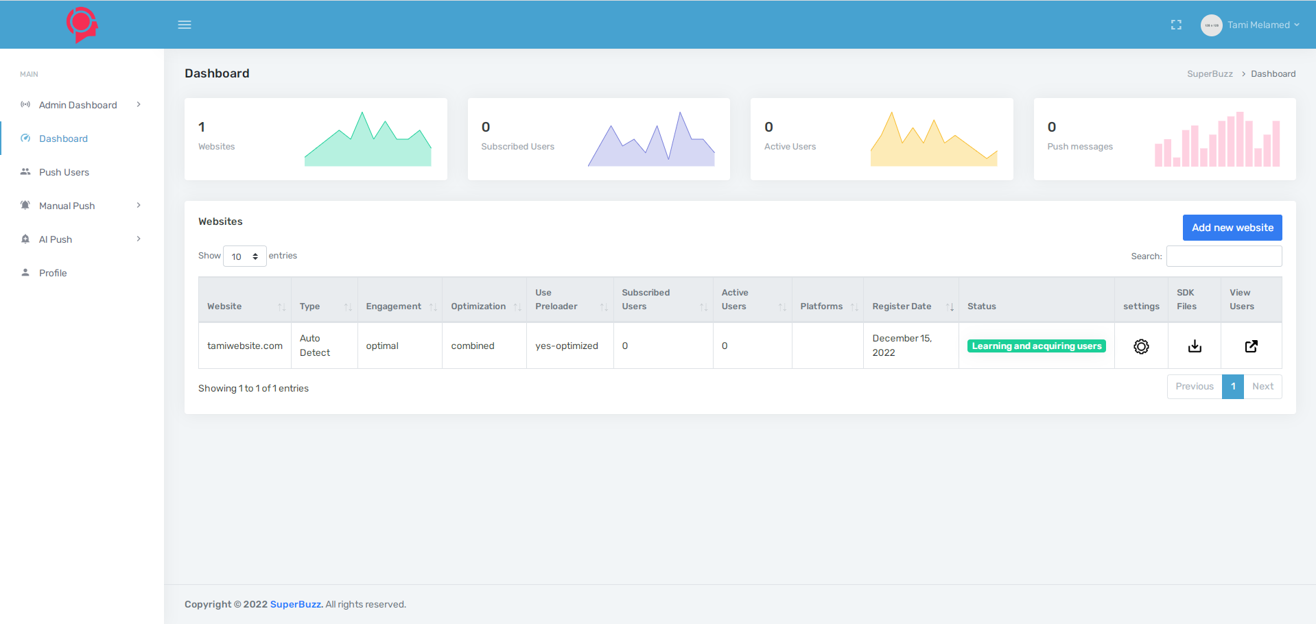
Task: Open settings gear for tamiwebsite.com
Action: point(1141,346)
